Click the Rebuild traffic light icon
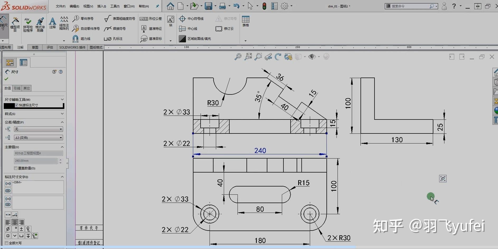Image resolution: width=498 pixels, height=249 pixels. point(264,6)
